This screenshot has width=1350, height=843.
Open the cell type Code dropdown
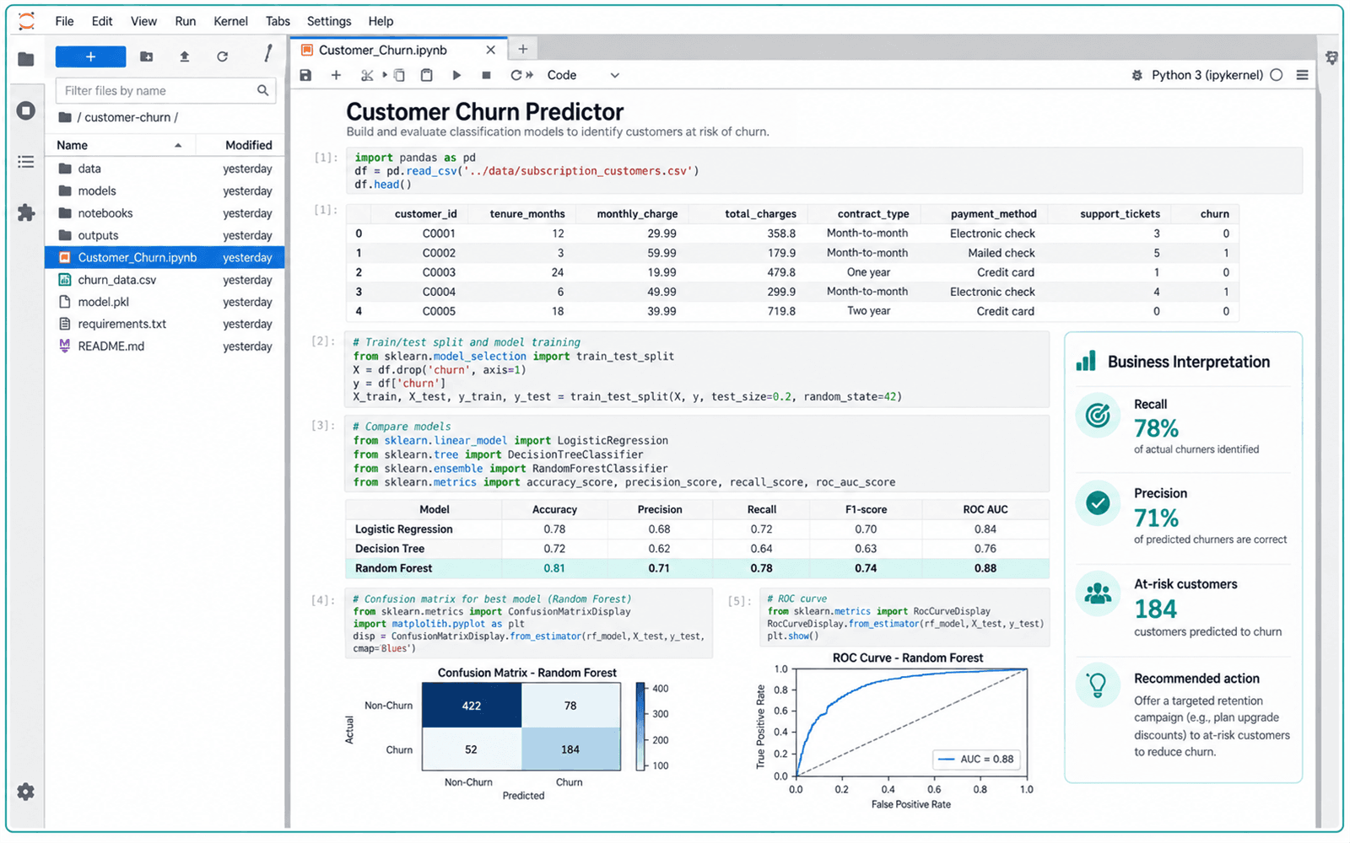pos(583,75)
